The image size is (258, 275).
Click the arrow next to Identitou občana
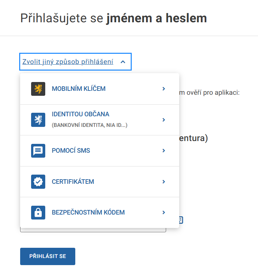(x=164, y=120)
